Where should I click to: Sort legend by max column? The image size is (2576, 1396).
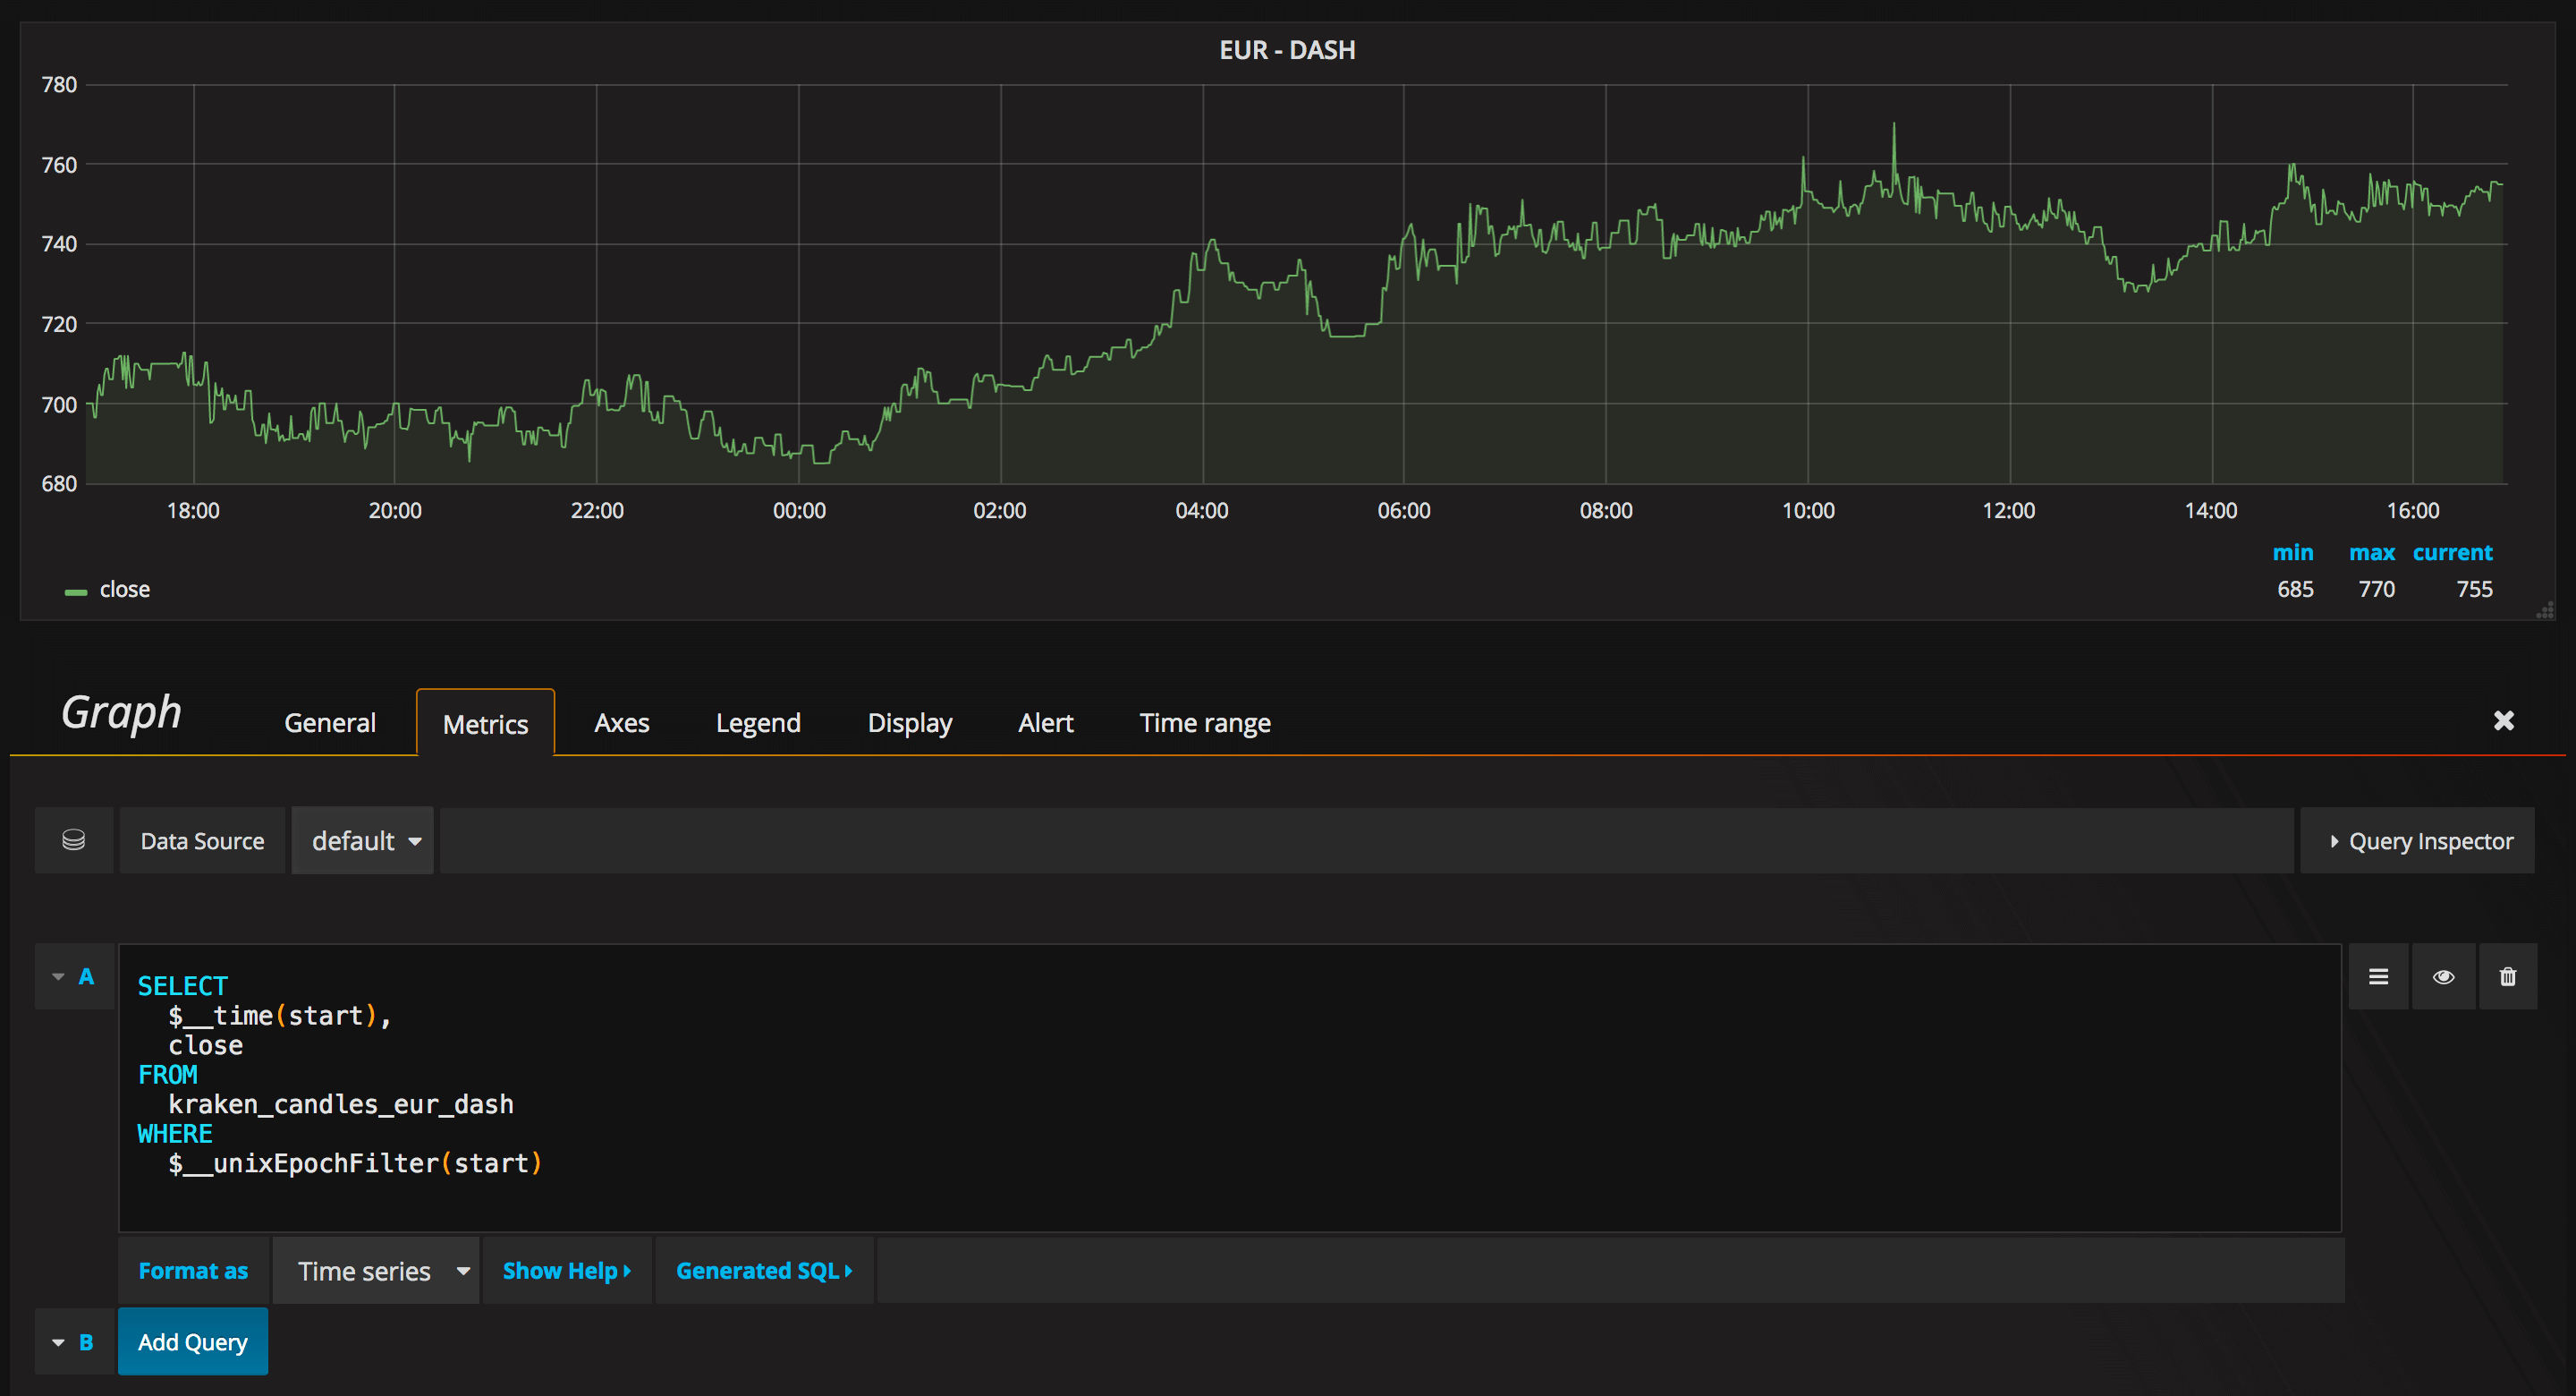(2371, 552)
